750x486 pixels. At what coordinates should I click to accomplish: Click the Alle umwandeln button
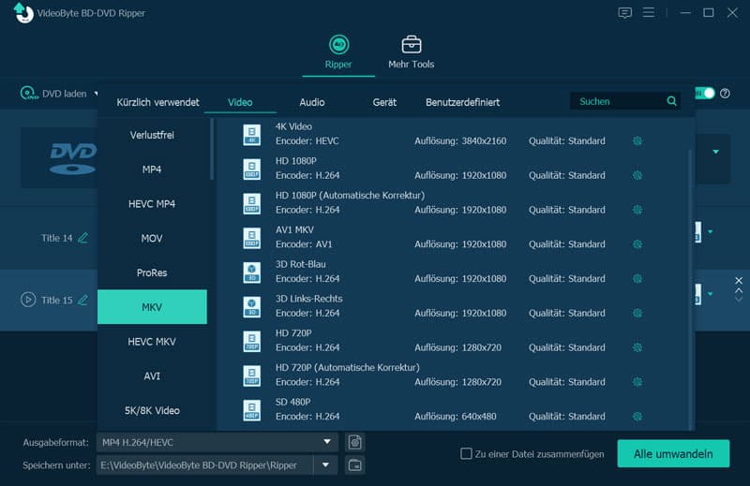673,453
